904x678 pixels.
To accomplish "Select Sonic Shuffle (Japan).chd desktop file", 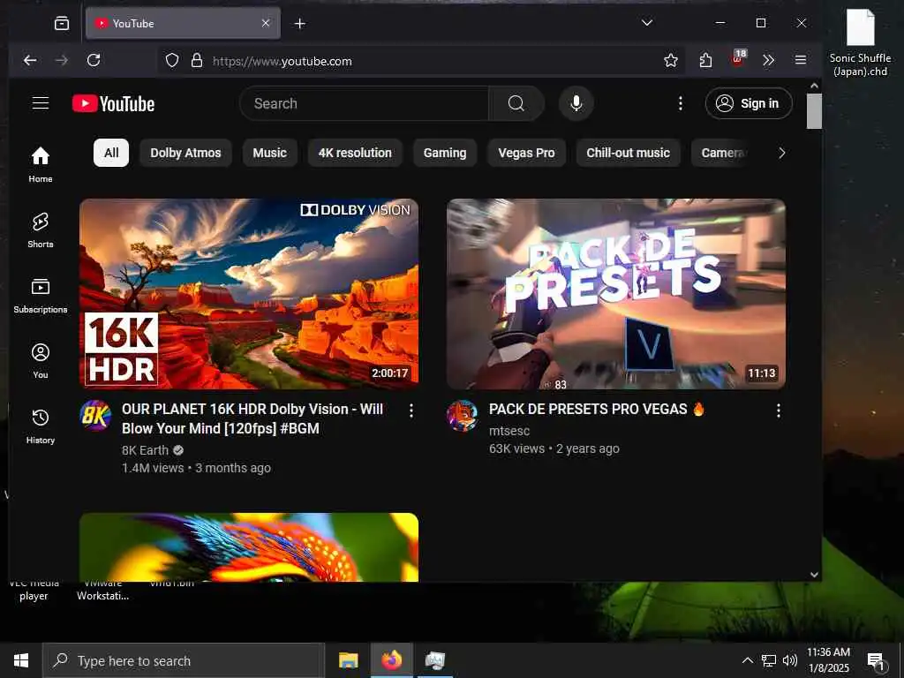I will (860, 42).
